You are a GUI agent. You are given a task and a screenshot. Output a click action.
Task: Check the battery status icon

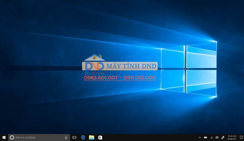point(206,138)
